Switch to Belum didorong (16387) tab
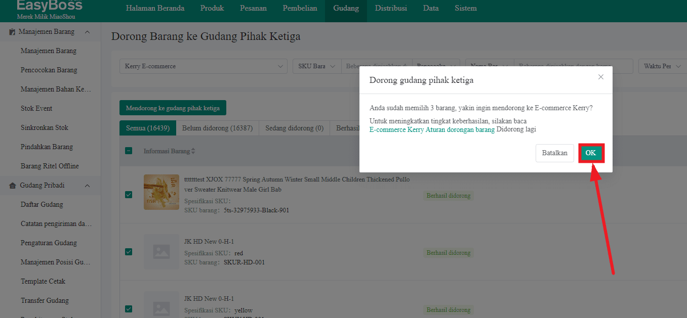This screenshot has width=687, height=318. click(217, 128)
